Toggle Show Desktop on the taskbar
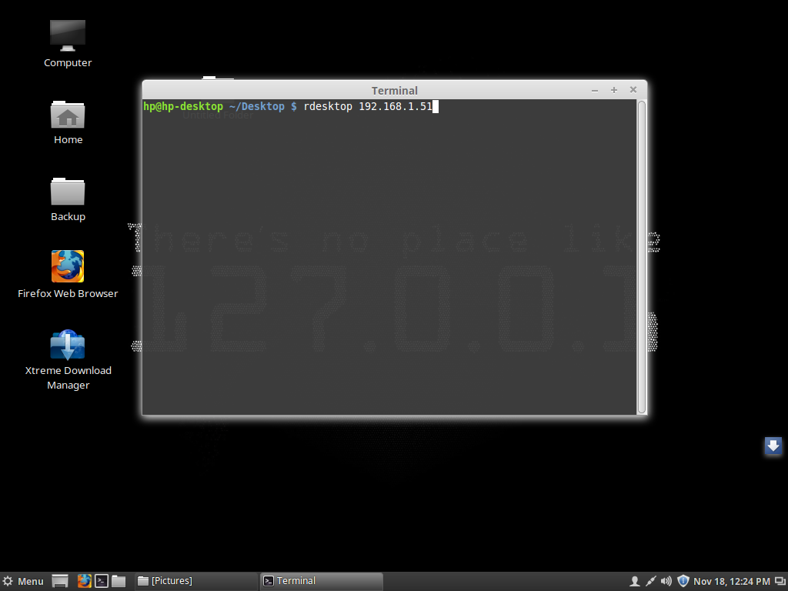Viewport: 788px width, 591px height. 58,580
